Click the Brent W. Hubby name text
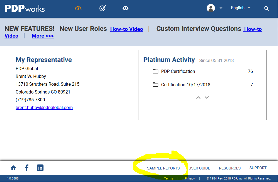This screenshot has height=182, width=278. 31,77
